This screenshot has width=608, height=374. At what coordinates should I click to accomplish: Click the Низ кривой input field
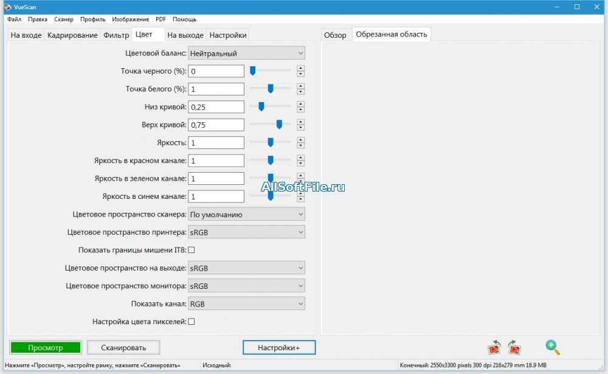click(x=216, y=107)
